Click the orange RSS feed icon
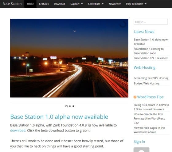Viewport: 172px width, 152px height. tap(135, 97)
